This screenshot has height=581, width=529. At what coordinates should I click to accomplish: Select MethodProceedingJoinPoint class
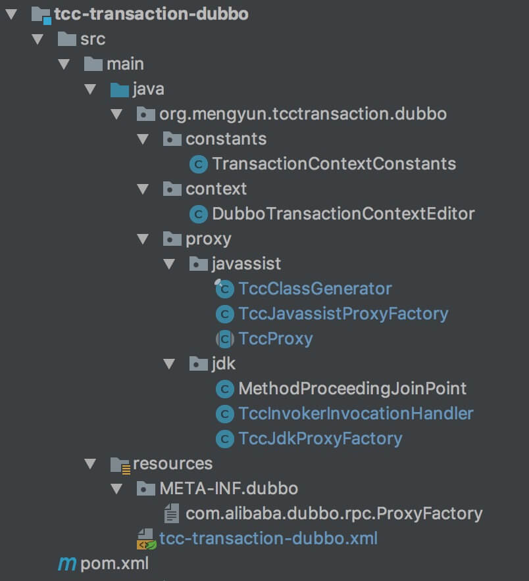pyautogui.click(x=353, y=388)
